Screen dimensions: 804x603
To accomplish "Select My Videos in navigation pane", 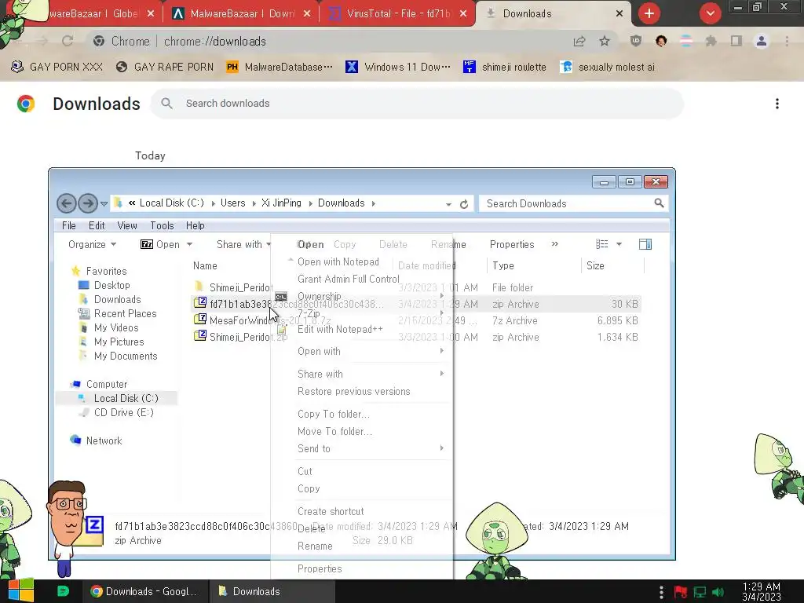I will [x=116, y=327].
